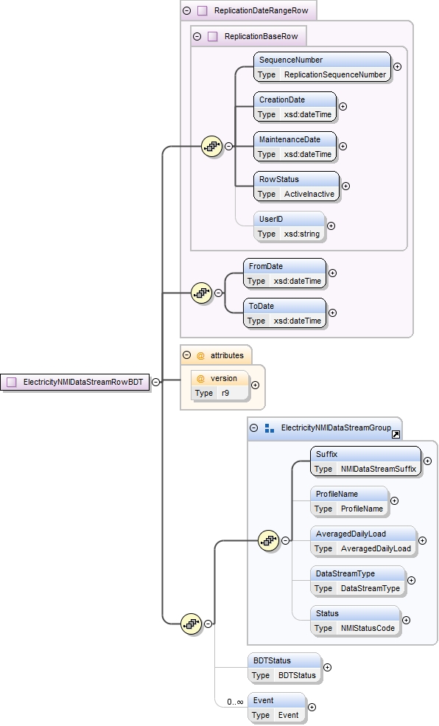The width and height of the screenshot is (439, 726).
Task: Expand the Event element
Action: (312, 708)
